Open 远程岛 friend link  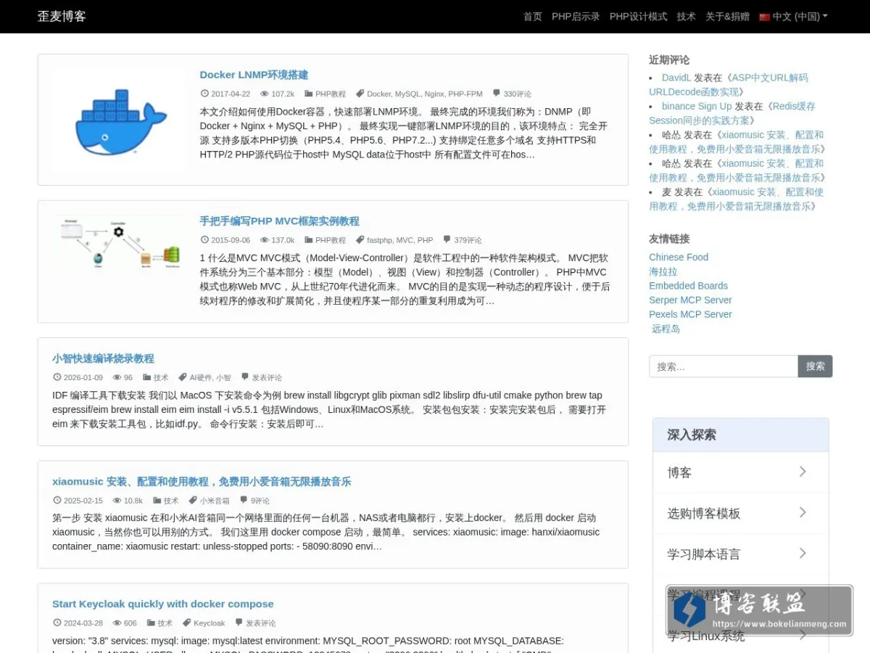coord(666,329)
